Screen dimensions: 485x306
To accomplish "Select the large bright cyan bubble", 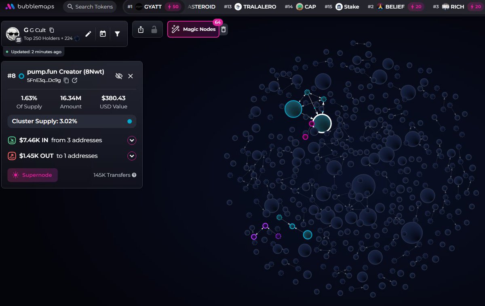I will [293, 109].
